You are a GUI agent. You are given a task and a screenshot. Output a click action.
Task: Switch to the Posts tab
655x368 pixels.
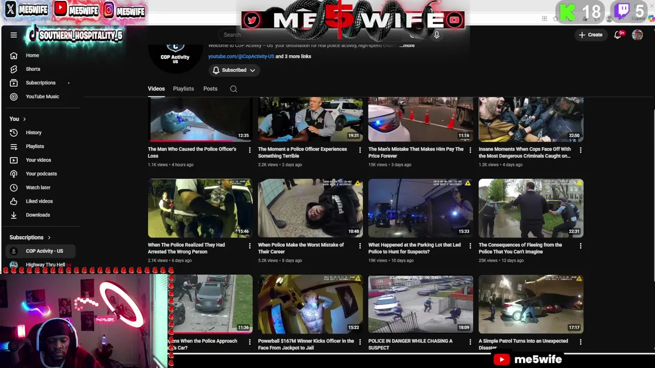coord(210,89)
